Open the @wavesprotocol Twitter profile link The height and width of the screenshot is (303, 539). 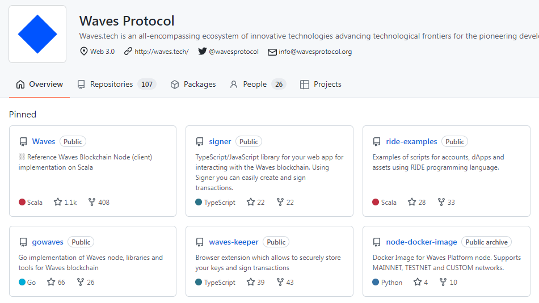[234, 52]
